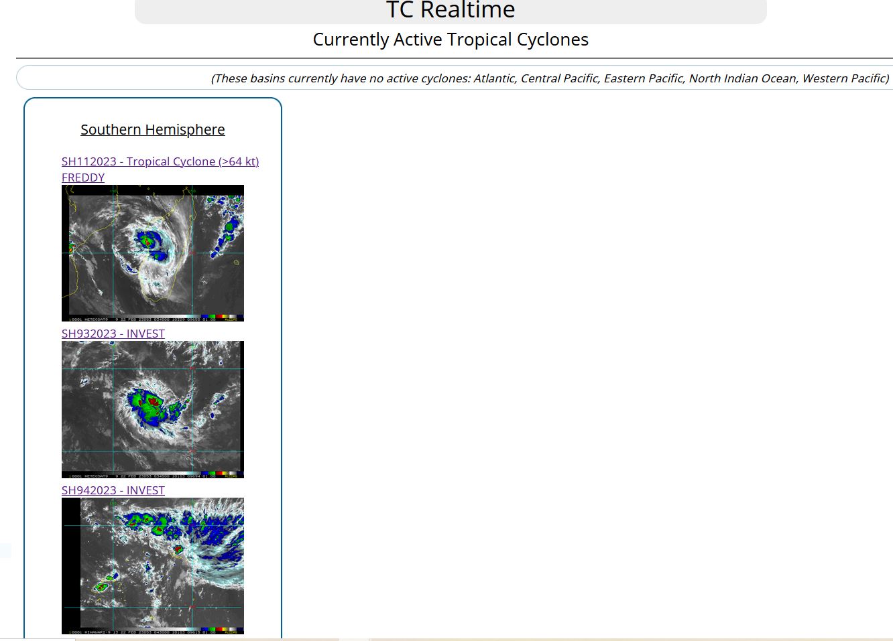Screen dimensions: 893x641
Task: Click the color scale bar in SH932023 image
Action: (x=216, y=475)
